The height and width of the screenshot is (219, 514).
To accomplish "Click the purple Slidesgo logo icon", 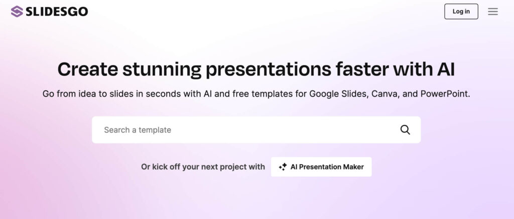I will [x=17, y=11].
